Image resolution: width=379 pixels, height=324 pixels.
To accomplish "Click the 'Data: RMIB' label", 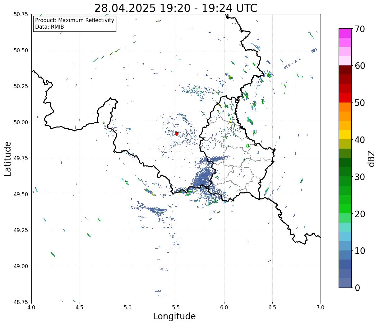I will click(x=49, y=27).
